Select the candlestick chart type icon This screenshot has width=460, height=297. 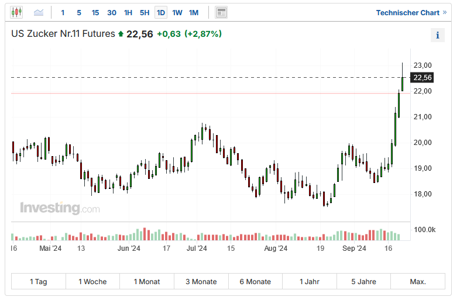(16, 12)
